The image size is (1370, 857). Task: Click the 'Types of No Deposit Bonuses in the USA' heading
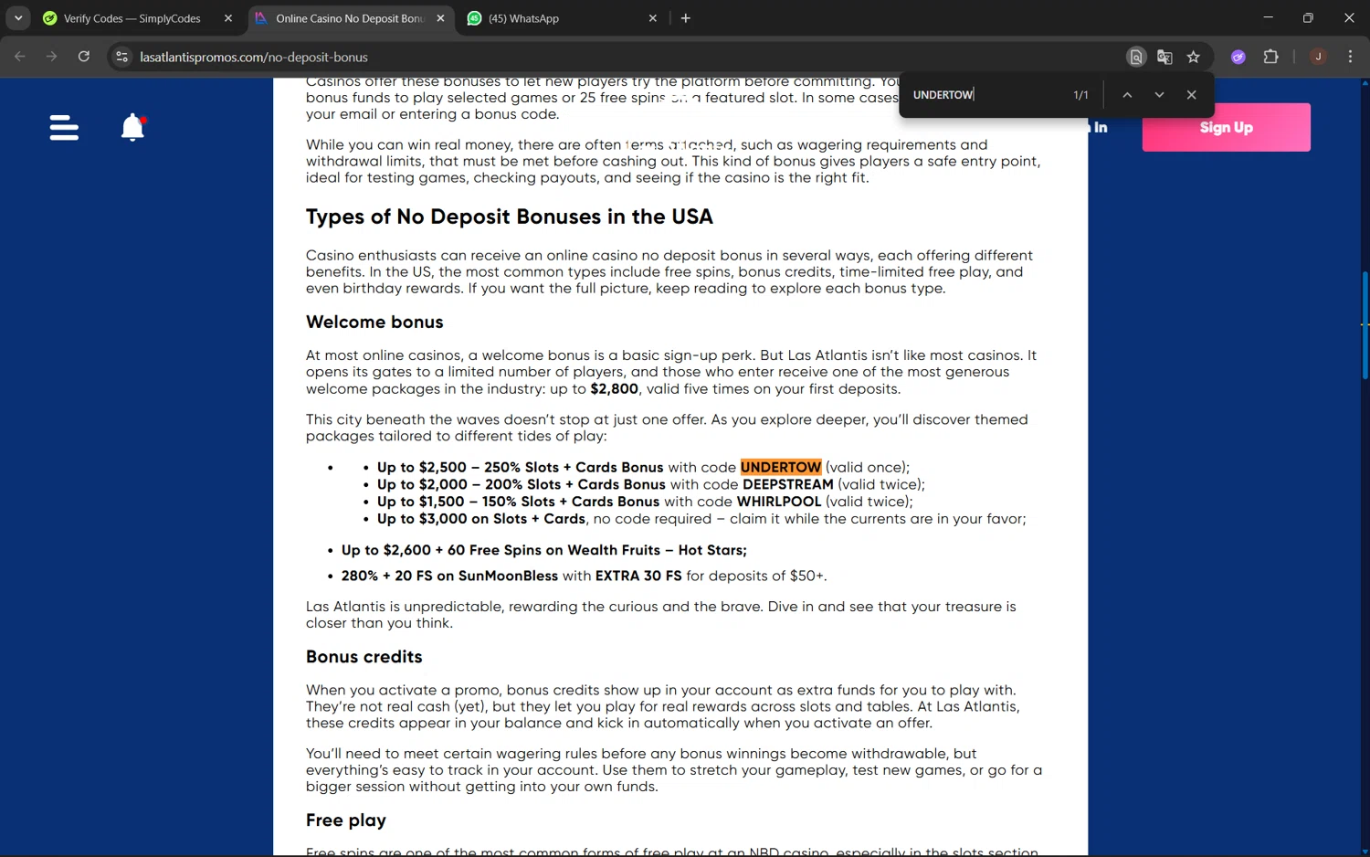pyautogui.click(x=510, y=217)
